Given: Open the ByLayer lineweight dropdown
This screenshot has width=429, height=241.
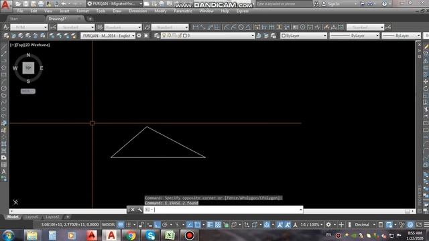Looking at the screenshot, I should (401, 35).
